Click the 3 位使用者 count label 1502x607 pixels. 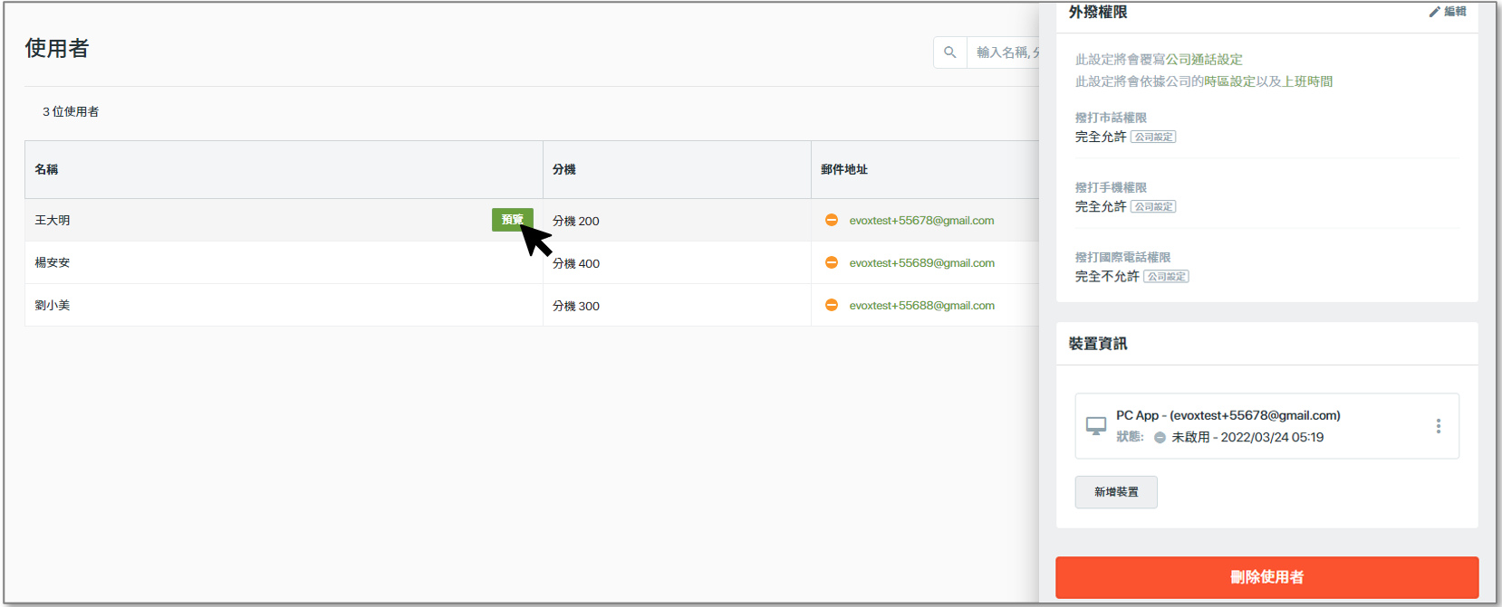tap(71, 112)
